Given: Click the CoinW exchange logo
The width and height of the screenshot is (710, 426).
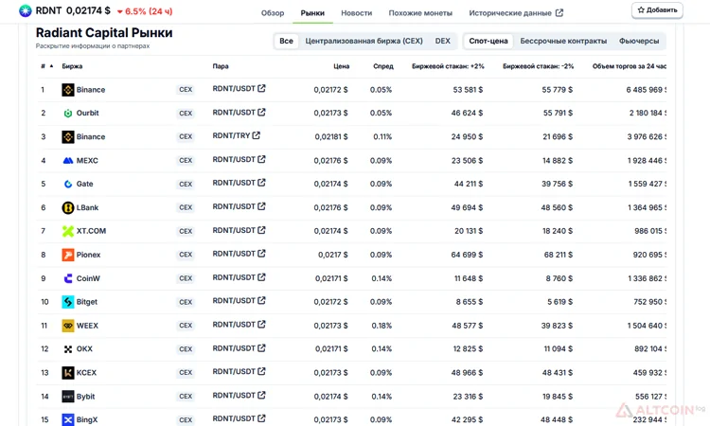Looking at the screenshot, I should 68,278.
